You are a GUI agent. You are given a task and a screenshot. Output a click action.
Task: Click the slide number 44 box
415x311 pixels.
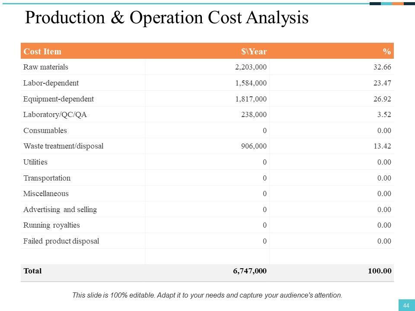pos(406,305)
